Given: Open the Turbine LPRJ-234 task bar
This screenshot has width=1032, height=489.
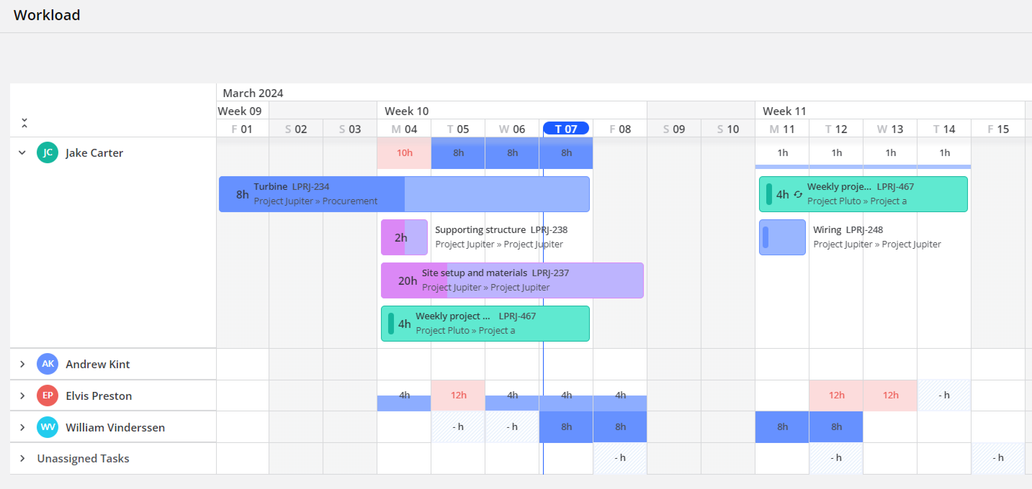Looking at the screenshot, I should point(404,194).
